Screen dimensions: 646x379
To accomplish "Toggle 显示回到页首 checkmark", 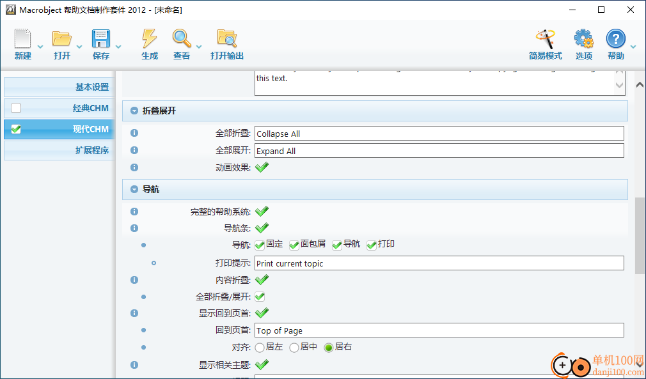I will click(x=262, y=313).
